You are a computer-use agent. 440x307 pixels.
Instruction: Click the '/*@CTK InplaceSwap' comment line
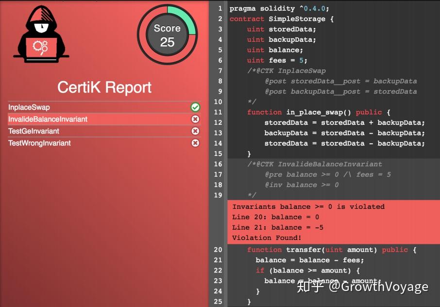coord(287,71)
